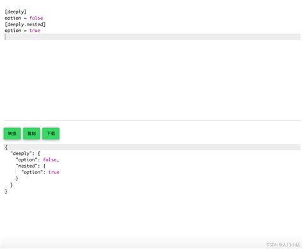Click the closing brace of the nested object
The image size is (303, 249).
[17, 179]
